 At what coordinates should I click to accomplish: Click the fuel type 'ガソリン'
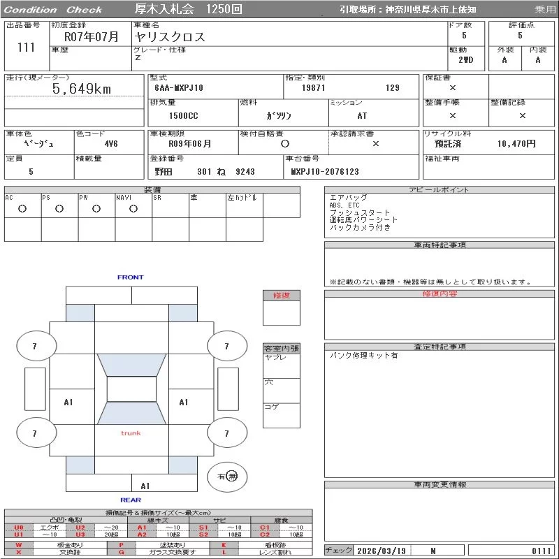(279, 115)
